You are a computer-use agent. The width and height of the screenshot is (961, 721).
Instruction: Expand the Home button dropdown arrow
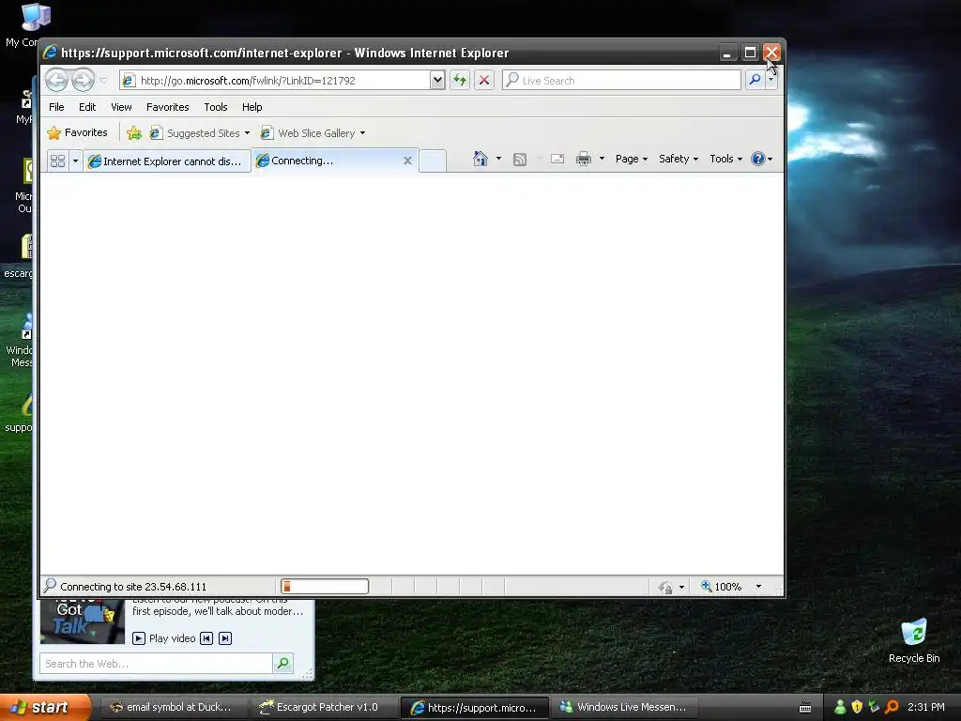click(498, 159)
